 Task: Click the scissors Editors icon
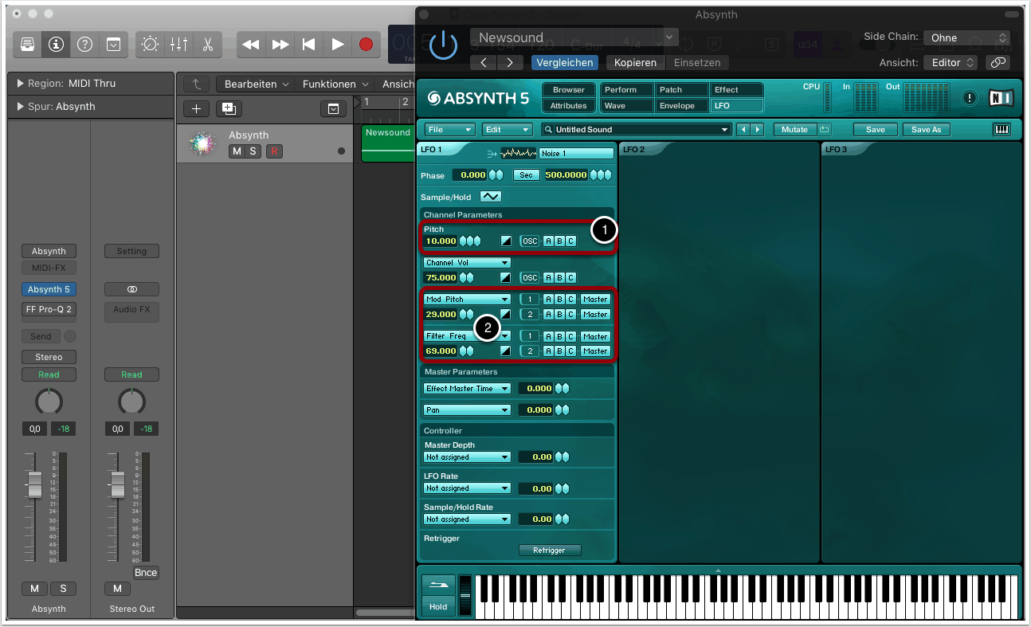pos(207,45)
